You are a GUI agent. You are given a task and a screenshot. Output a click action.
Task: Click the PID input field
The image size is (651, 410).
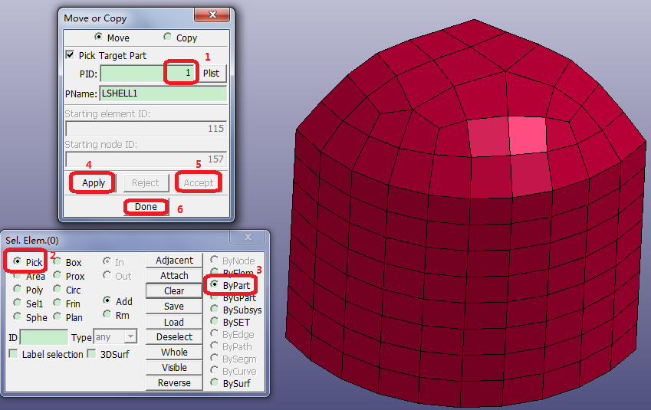click(147, 73)
